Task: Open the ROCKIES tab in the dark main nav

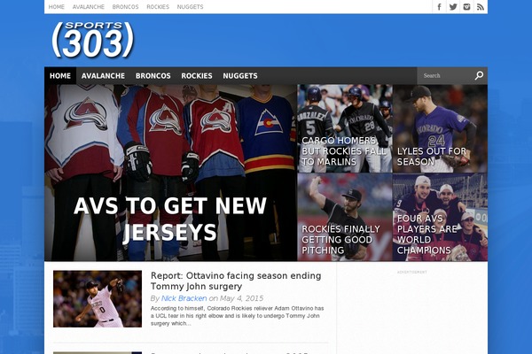Action: point(197,76)
